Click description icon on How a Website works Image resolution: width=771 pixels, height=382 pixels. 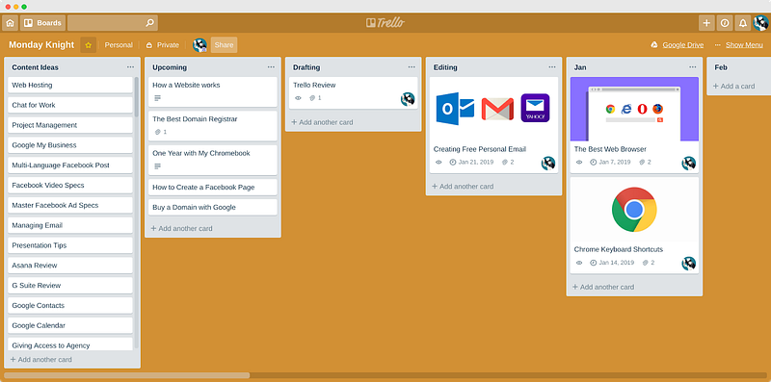[158, 98]
